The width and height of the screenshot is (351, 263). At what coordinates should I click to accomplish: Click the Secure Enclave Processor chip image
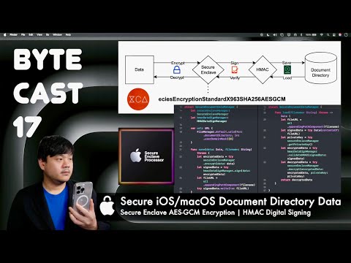coord(146,156)
